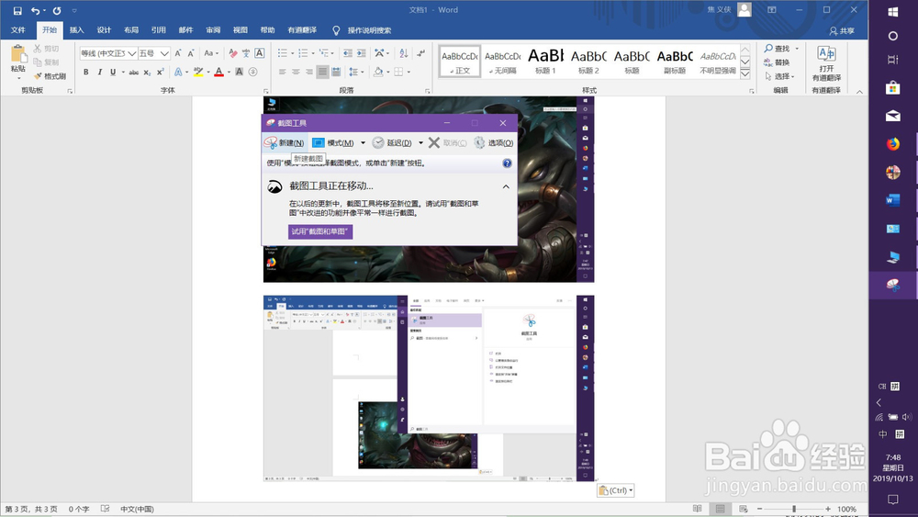
Task: Click the zoom slider handle in status bar
Action: pyautogui.click(x=794, y=509)
